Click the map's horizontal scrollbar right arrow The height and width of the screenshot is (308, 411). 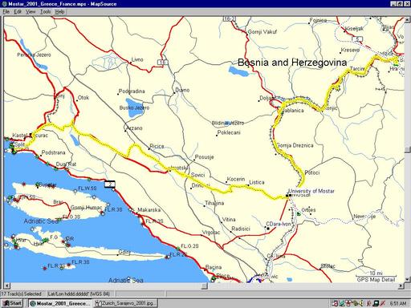tap(401, 286)
